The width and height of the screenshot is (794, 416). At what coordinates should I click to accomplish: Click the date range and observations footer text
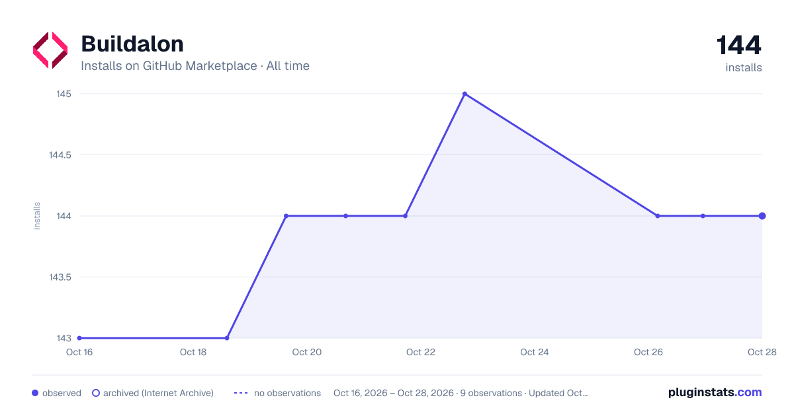pyautogui.click(x=461, y=393)
